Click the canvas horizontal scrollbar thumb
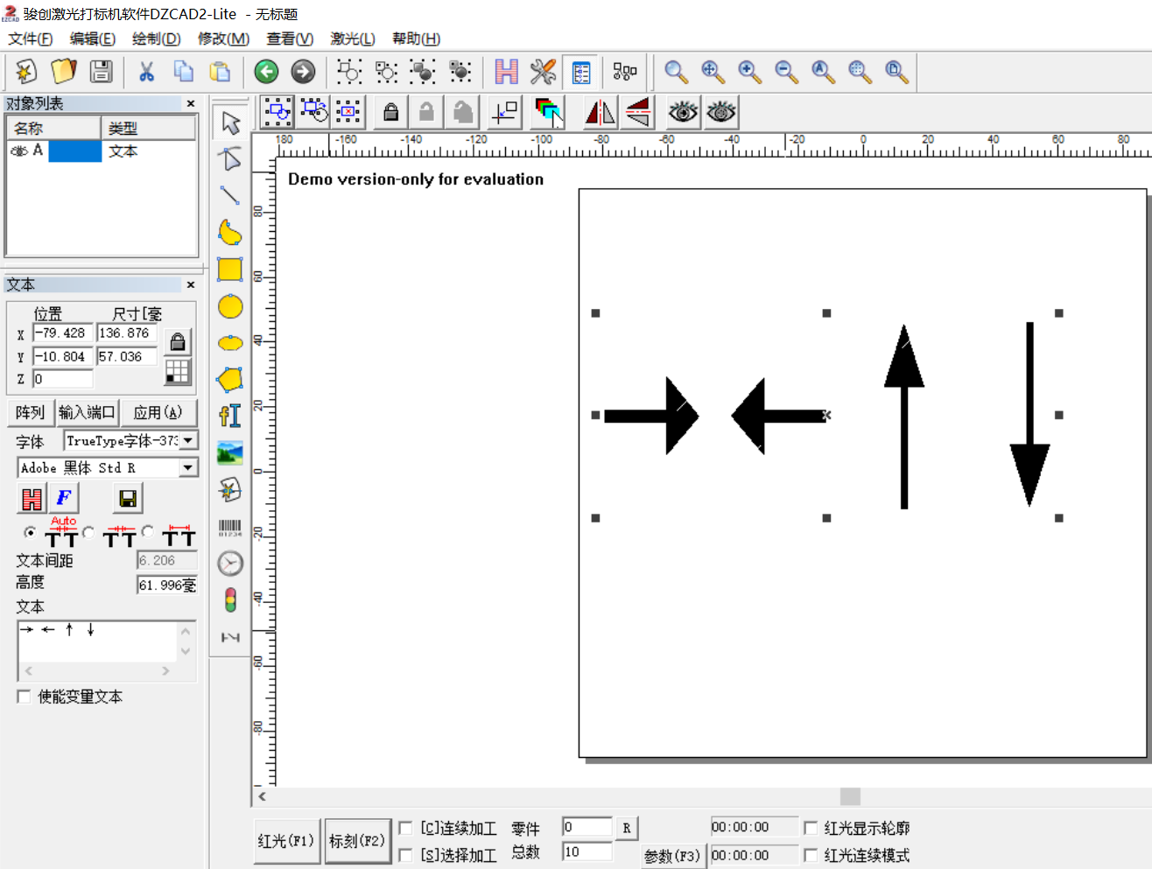 click(850, 796)
